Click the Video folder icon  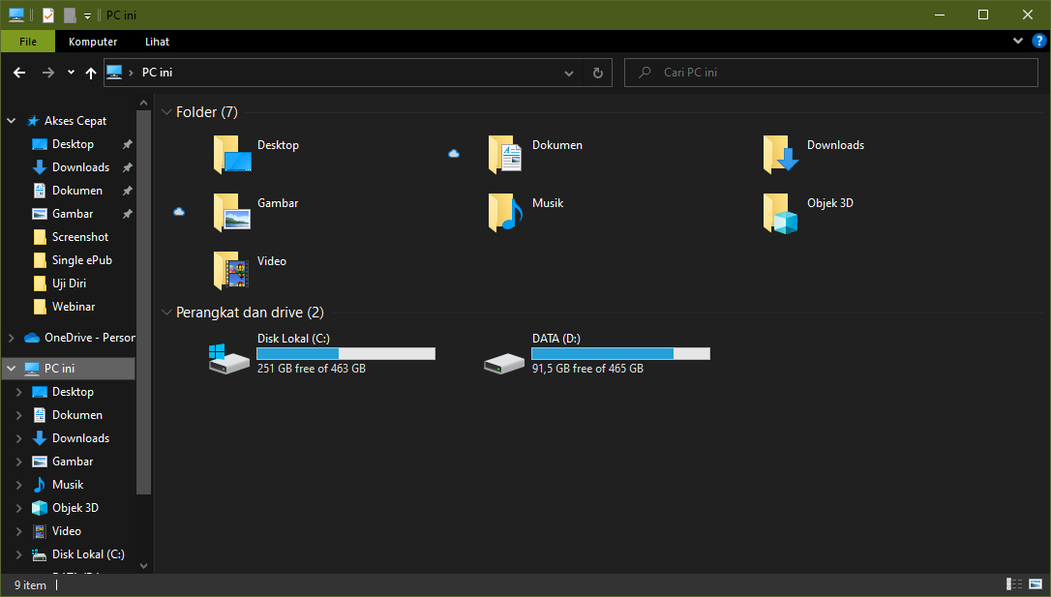(x=230, y=271)
